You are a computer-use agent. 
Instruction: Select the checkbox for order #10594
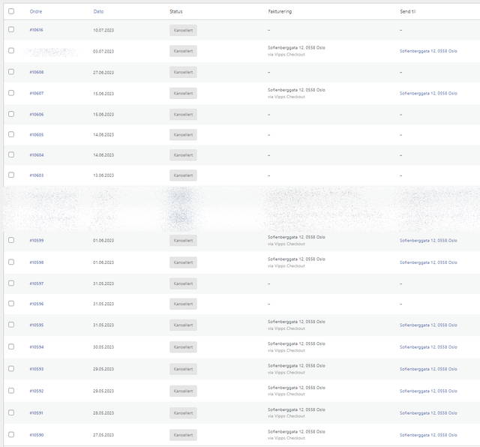11,346
